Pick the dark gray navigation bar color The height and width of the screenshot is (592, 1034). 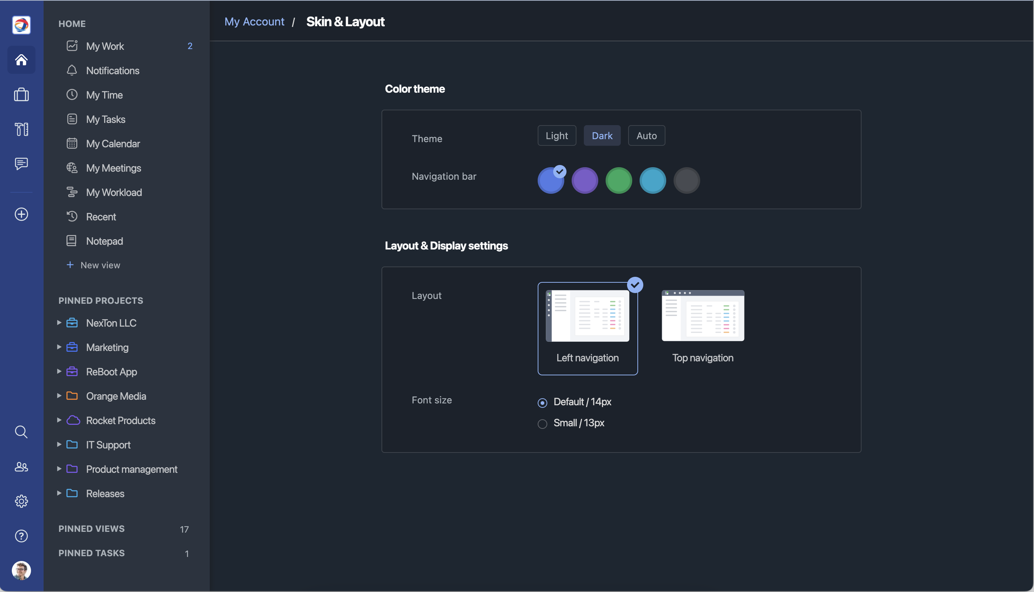coord(687,180)
